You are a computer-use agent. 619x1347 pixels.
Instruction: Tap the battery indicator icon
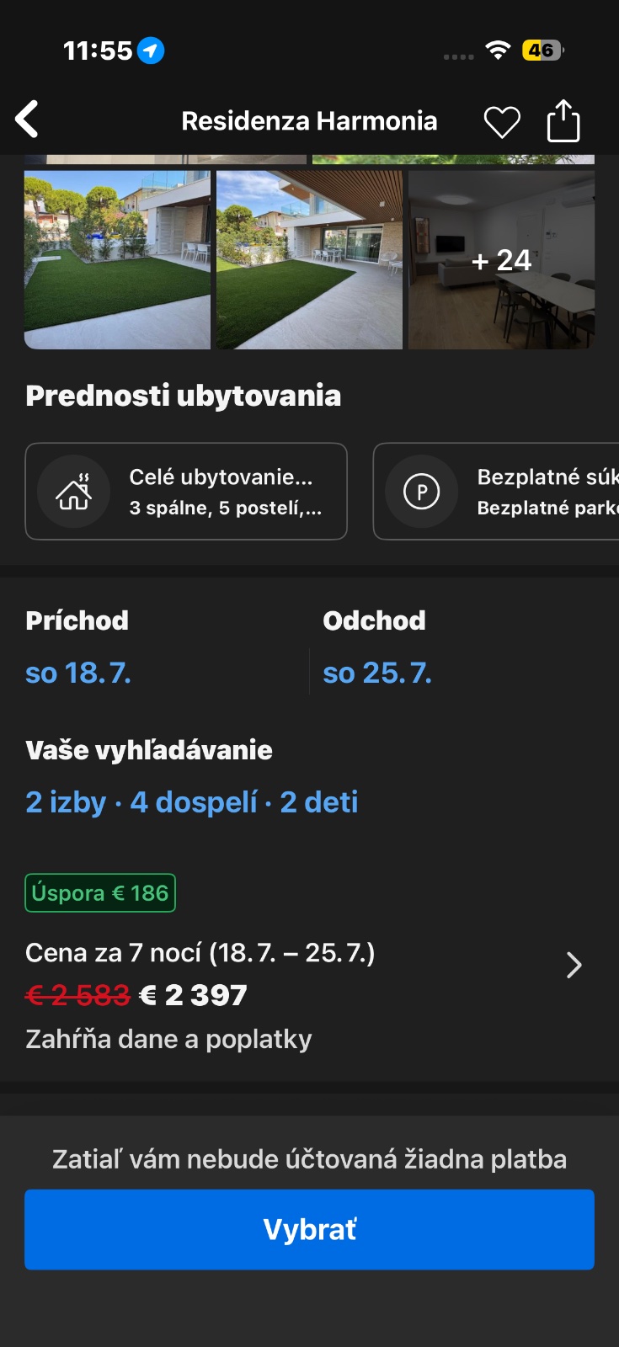point(542,51)
